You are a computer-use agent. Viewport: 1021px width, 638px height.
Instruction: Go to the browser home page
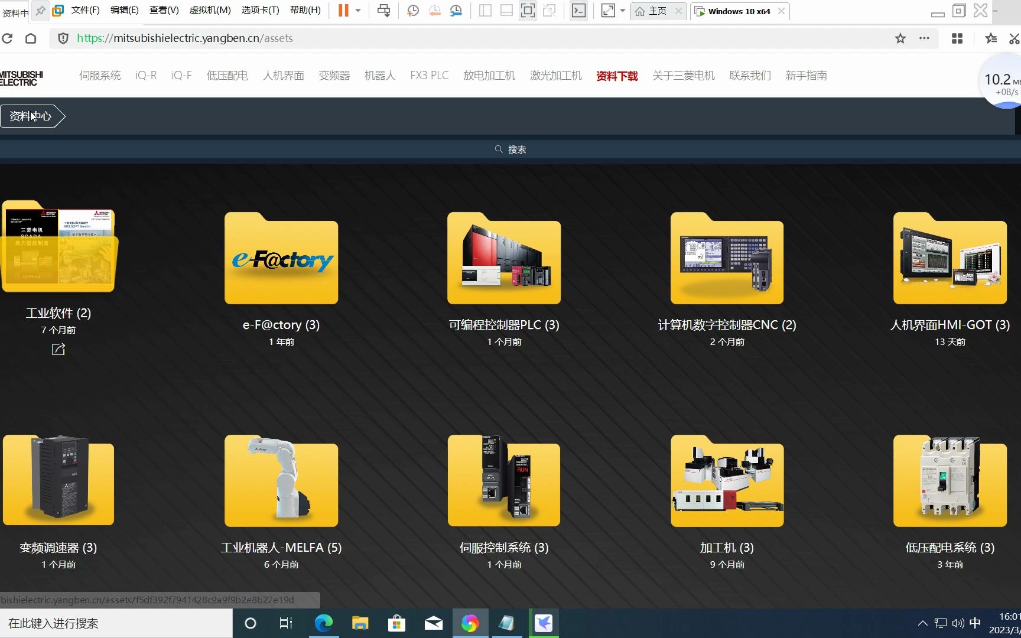31,38
